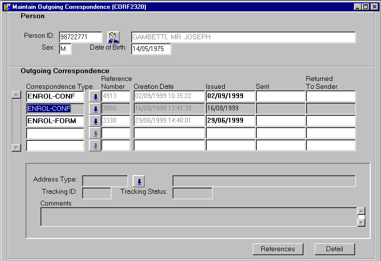Click the Date of Birth field
Viewport: 381px width, 261px height.
coord(151,49)
